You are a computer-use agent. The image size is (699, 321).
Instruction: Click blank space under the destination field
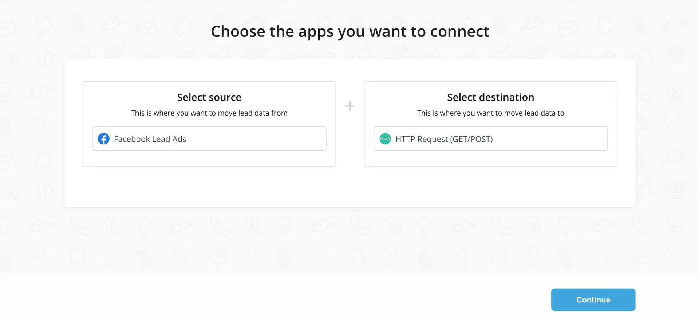coord(490,158)
